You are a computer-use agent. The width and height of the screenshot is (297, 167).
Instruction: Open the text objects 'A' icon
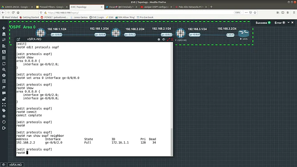4,52
